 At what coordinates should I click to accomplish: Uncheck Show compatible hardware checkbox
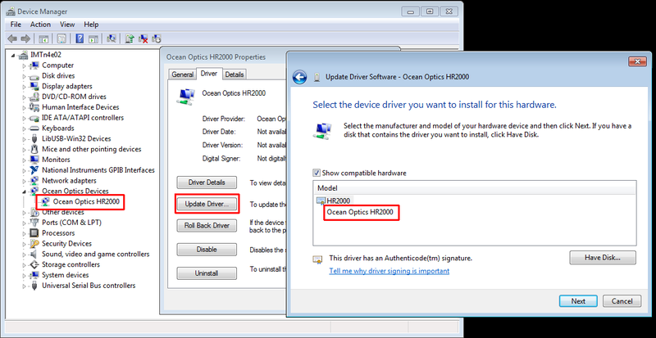pos(317,173)
